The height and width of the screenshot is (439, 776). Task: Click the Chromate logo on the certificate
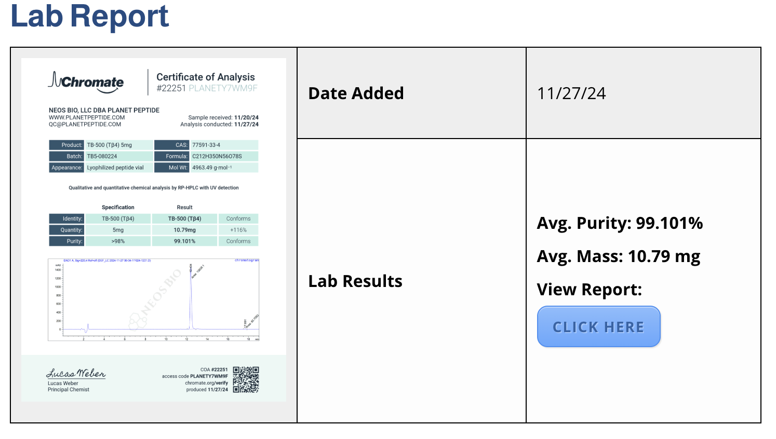86,82
